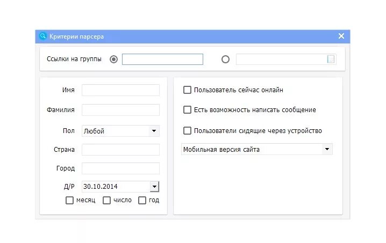This screenshot has width=386, height=243.
Task: Check Есть возможность написать сообщение
Action: [x=187, y=109]
